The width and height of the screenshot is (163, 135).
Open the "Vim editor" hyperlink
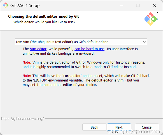coord(38,49)
